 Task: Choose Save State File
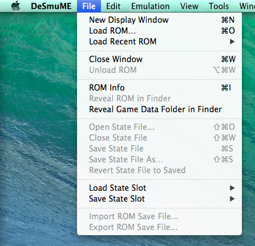159,149
